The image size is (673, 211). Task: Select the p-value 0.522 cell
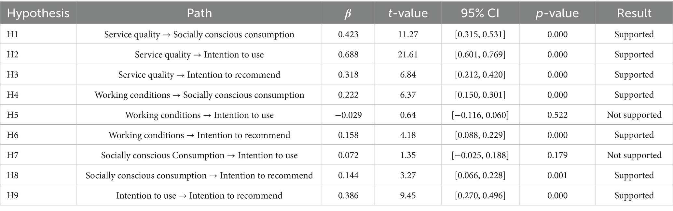(557, 115)
